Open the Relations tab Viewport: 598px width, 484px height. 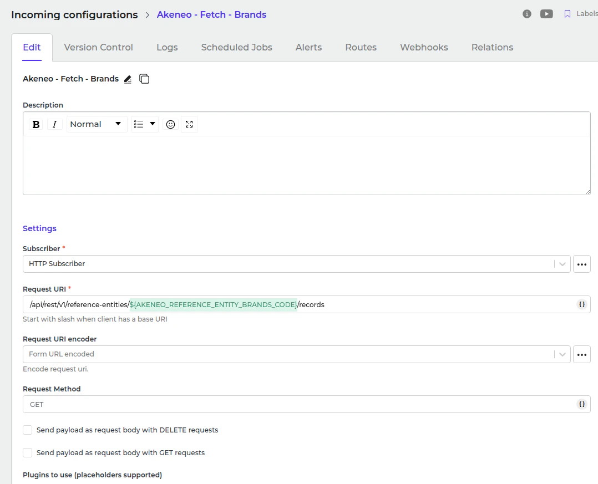pyautogui.click(x=492, y=47)
